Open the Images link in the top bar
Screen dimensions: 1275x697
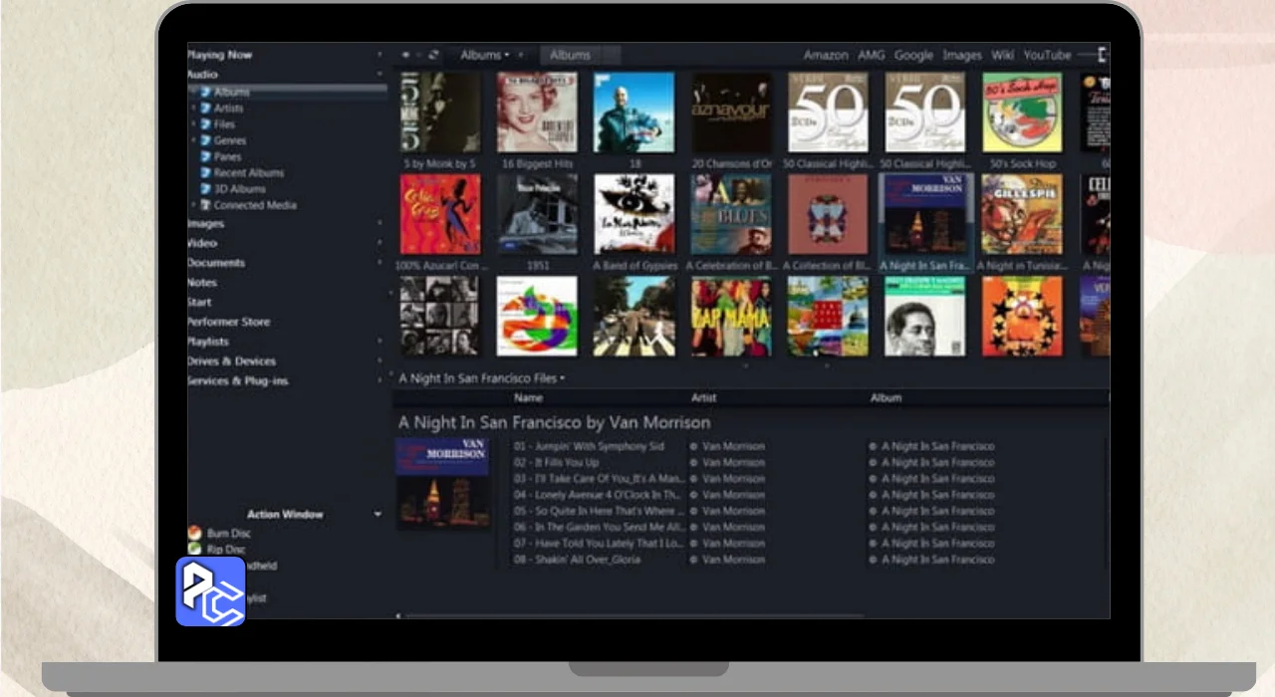click(x=962, y=55)
